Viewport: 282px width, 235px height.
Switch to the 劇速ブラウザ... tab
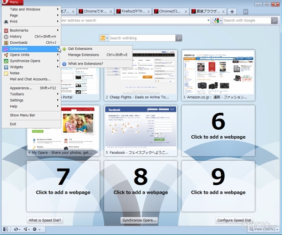(x=208, y=11)
